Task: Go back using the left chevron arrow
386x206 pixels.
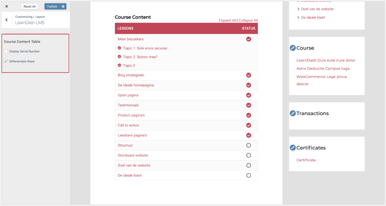Action: click(7, 20)
